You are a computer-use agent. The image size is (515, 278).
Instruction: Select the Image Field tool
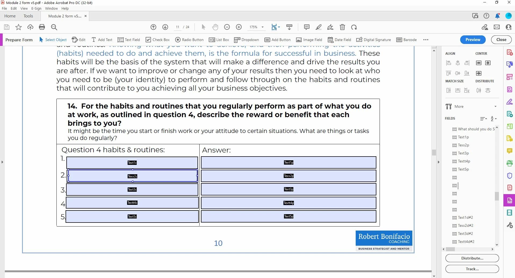[309, 40]
